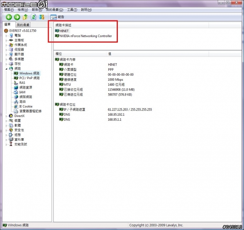
Task: Click the 電腦 computer icon
Action: [x=11, y=35]
